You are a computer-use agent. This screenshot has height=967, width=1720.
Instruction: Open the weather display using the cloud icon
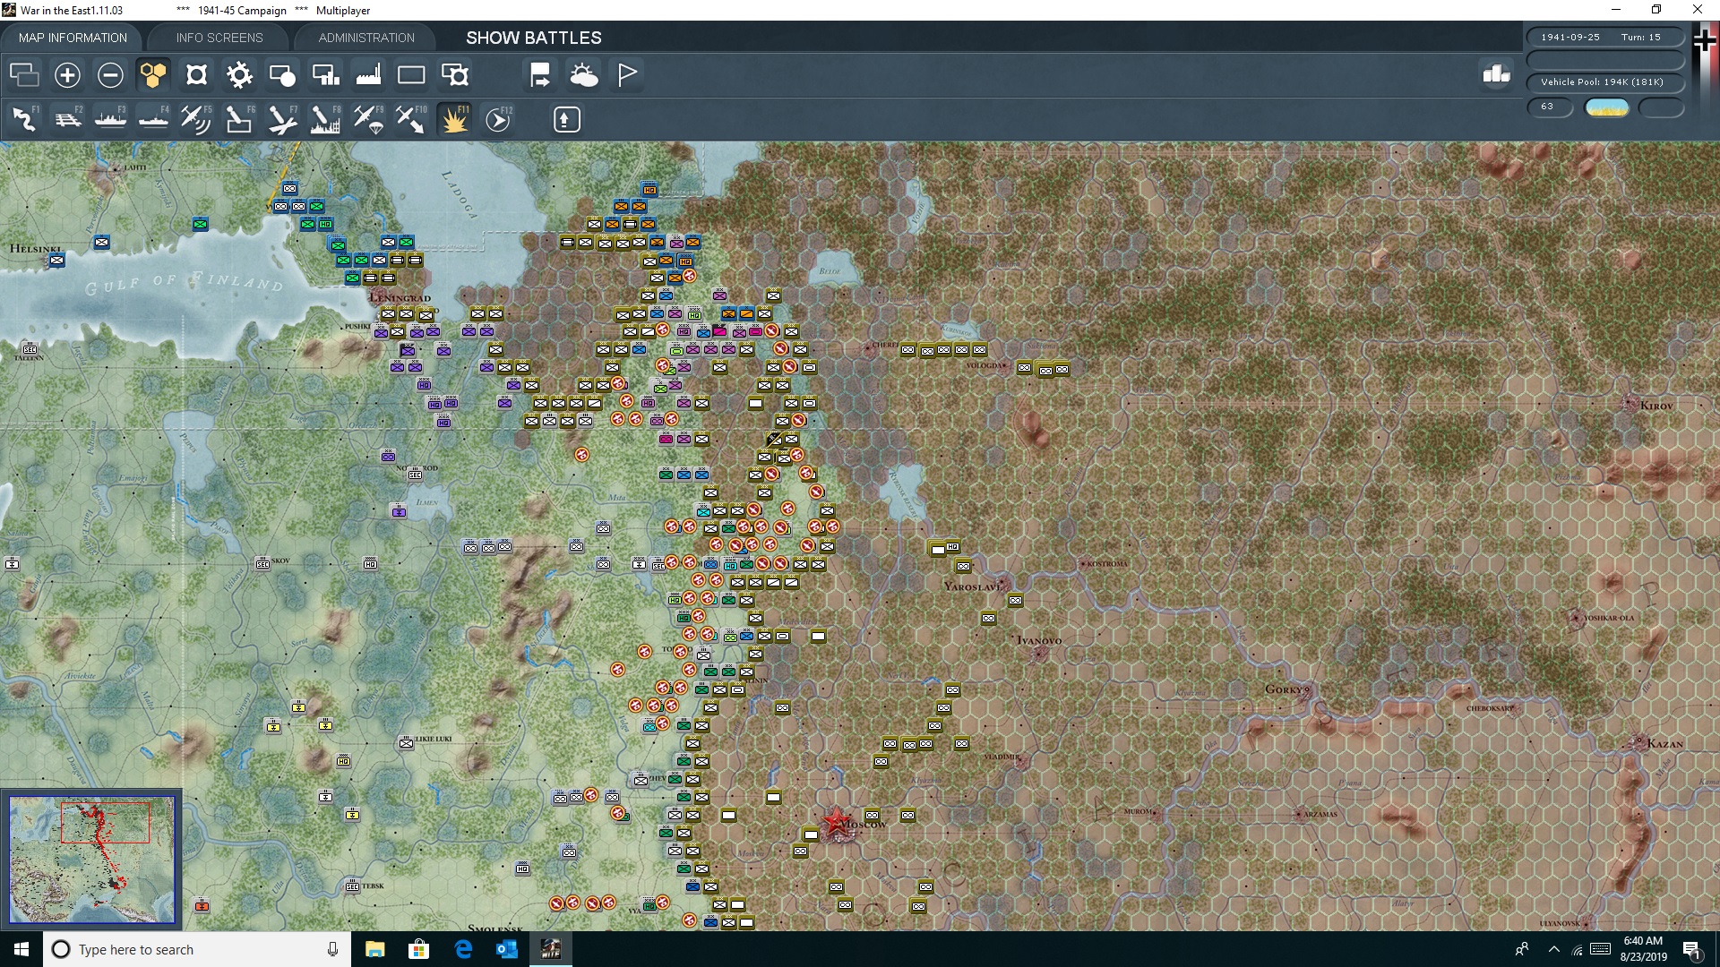[585, 75]
